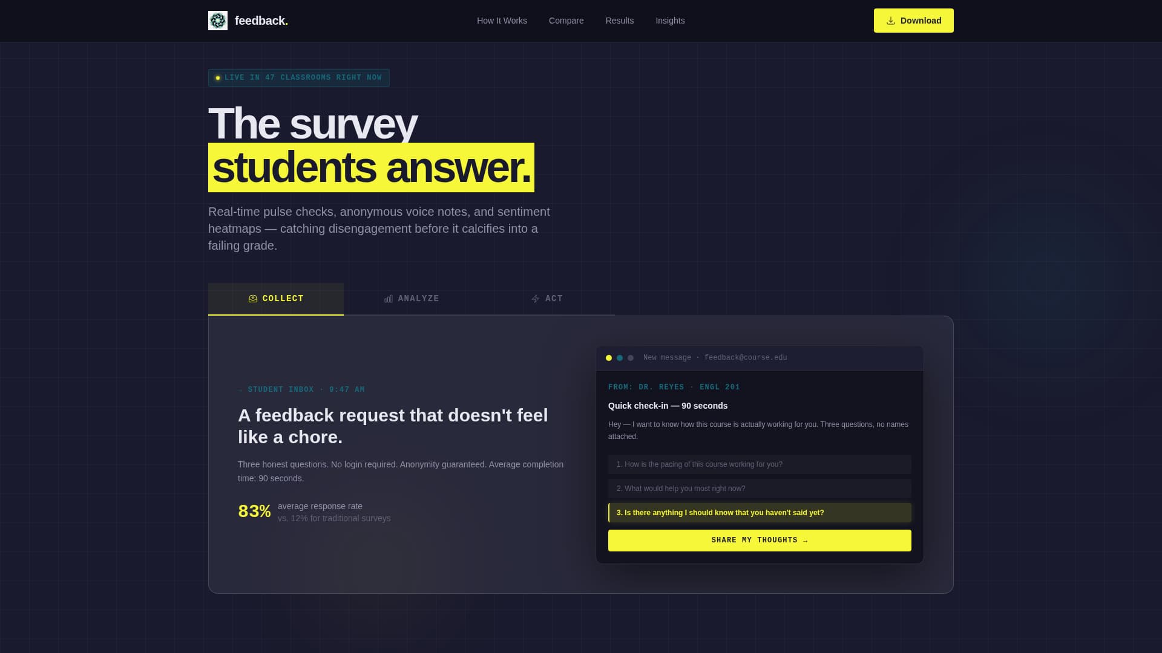Go to the Compare section
Screen dimensions: 1162x653
566,21
